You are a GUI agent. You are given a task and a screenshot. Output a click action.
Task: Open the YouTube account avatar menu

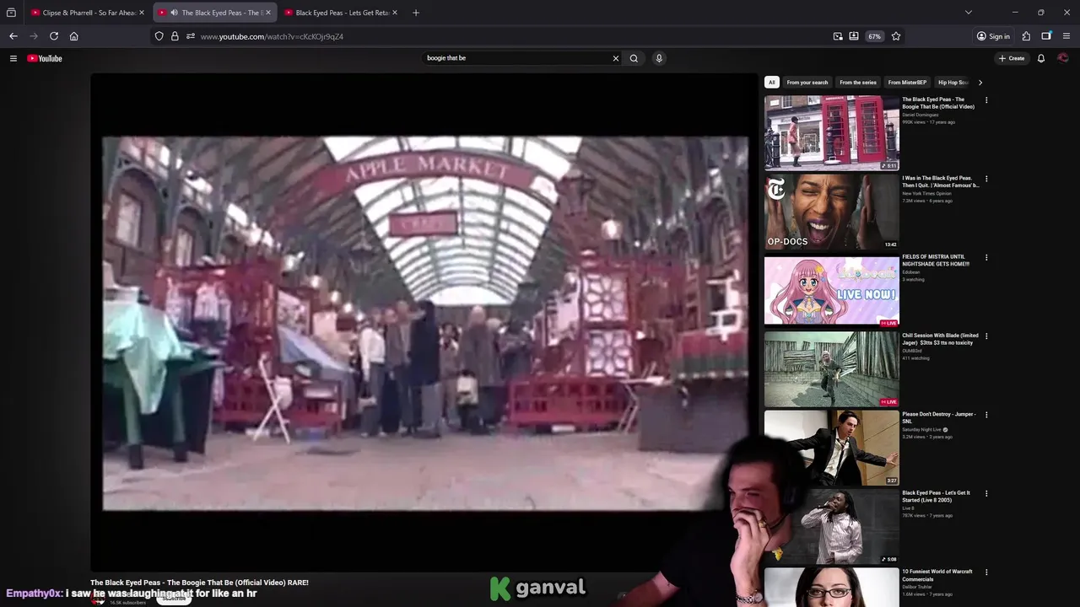click(1063, 58)
